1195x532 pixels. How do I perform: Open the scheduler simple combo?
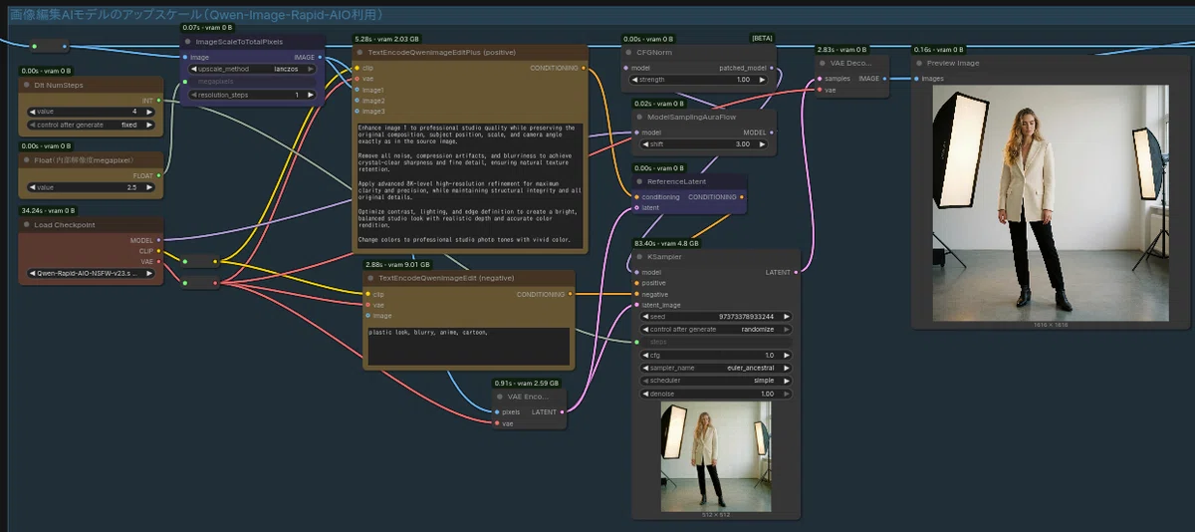(x=716, y=381)
